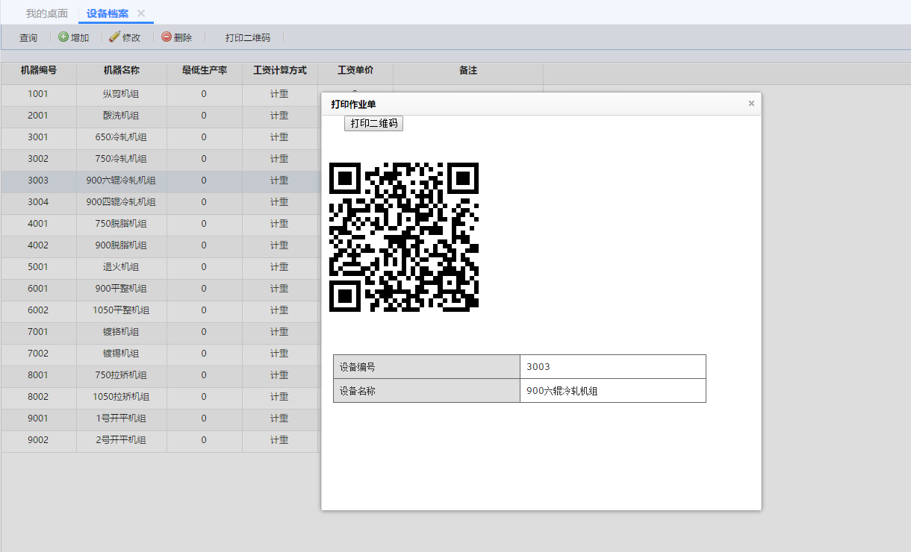Viewport: 911px width, 552px height.
Task: Click the 900脱脂机组 name cell
Action: point(121,245)
